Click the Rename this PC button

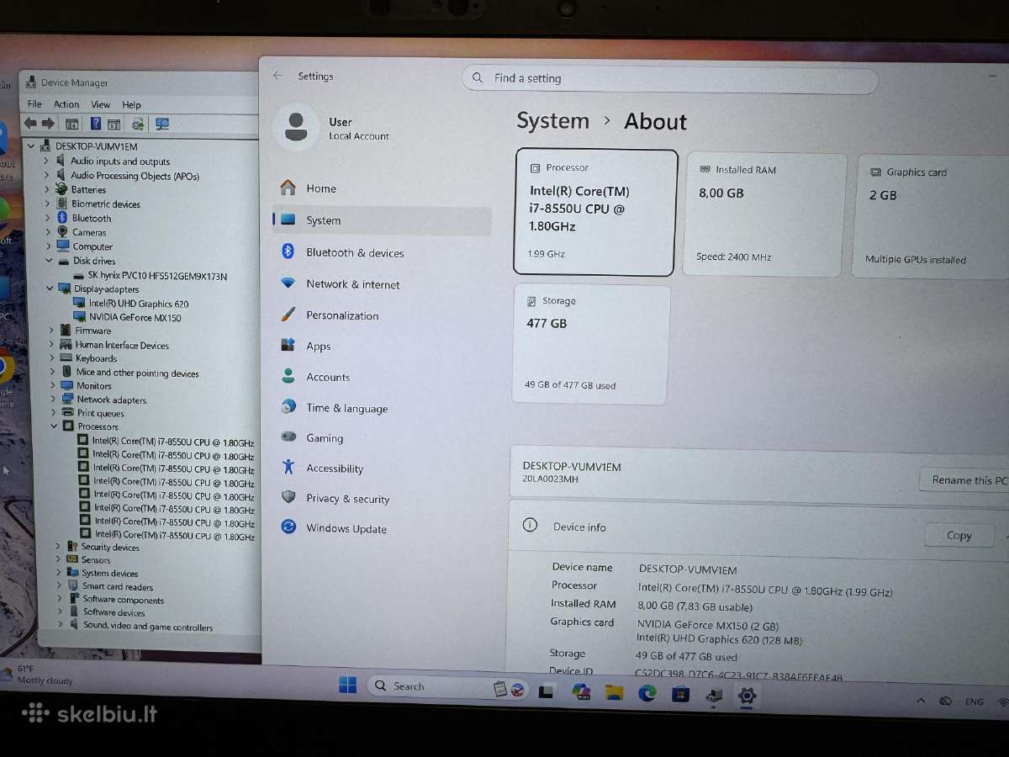tap(965, 479)
